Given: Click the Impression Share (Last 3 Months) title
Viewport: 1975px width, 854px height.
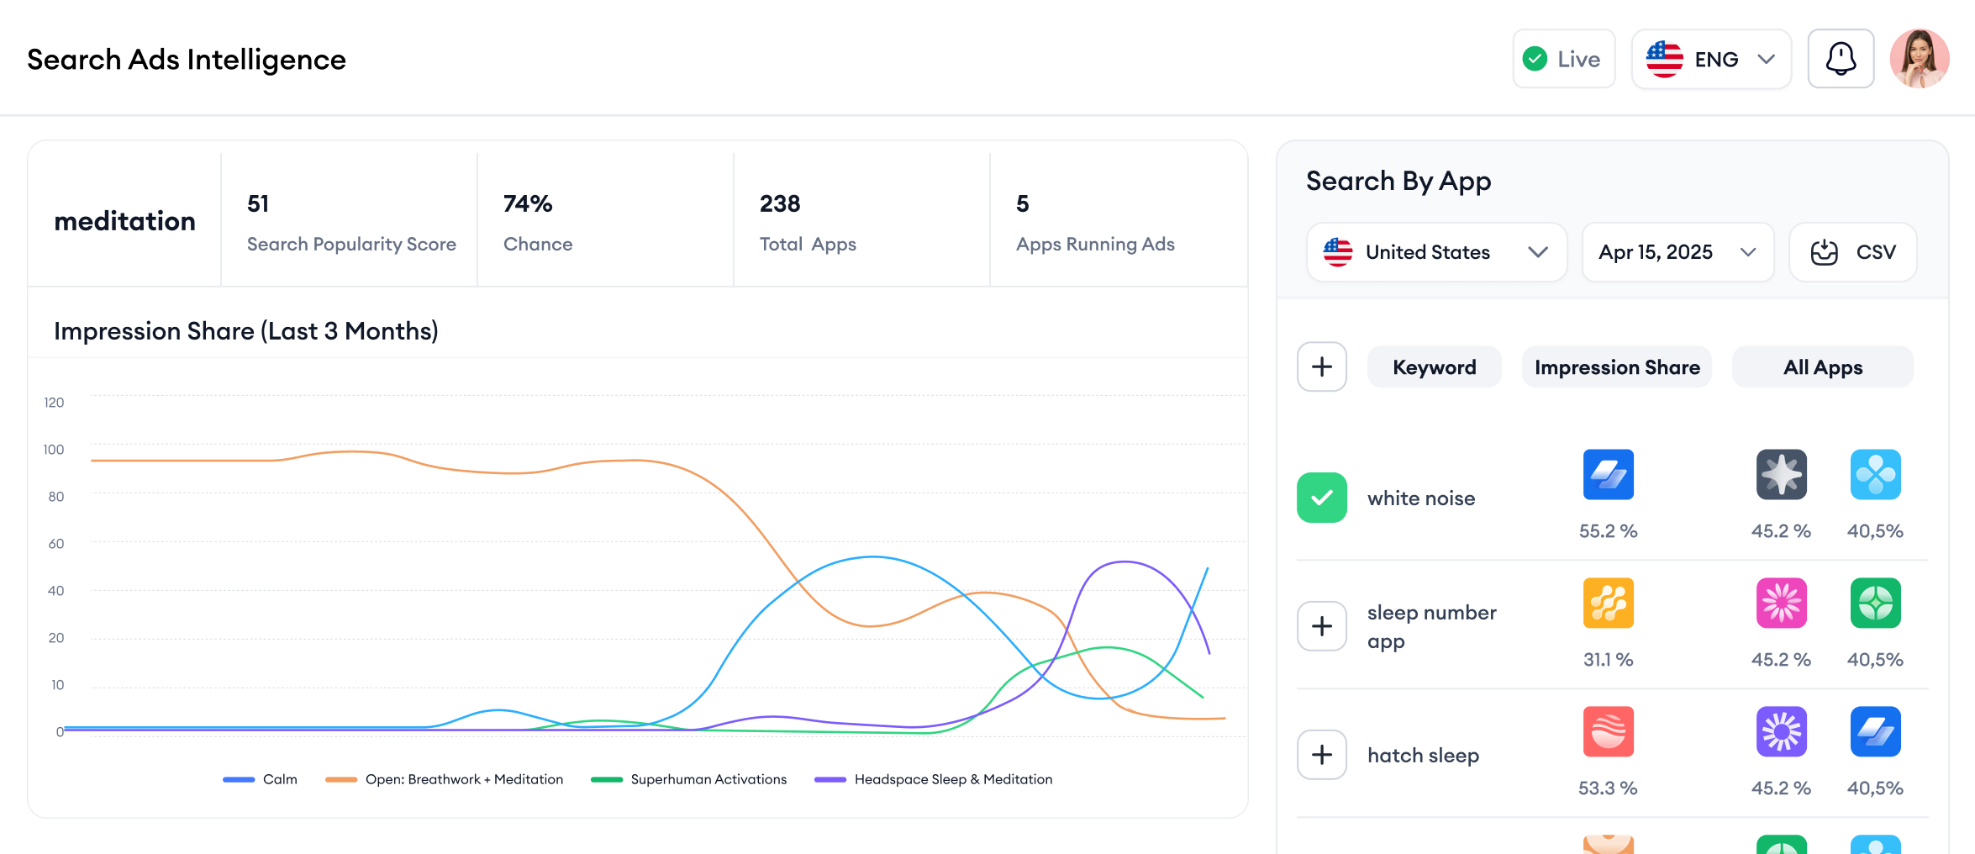Looking at the screenshot, I should coord(246,331).
